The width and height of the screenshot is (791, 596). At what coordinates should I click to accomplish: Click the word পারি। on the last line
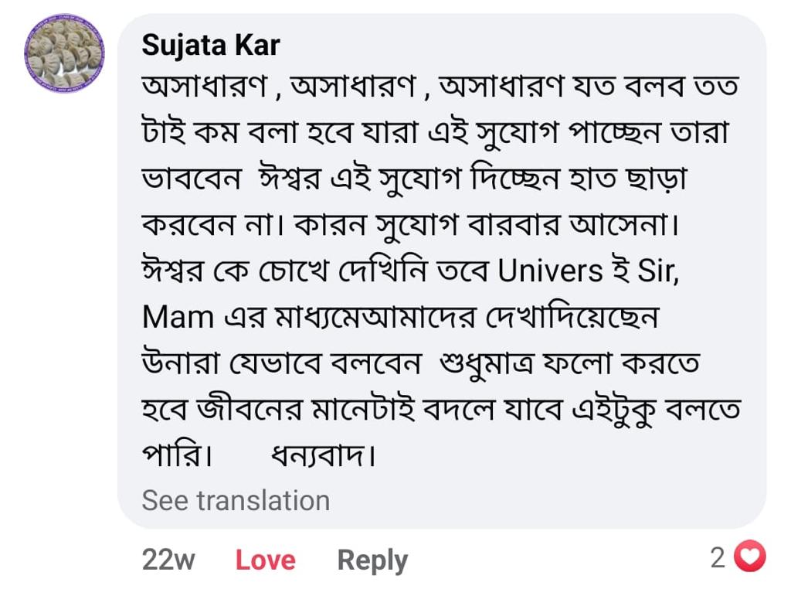coord(177,456)
